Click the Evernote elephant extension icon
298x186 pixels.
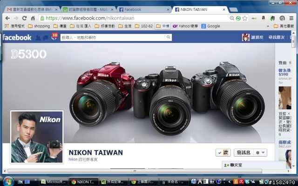[x=272, y=18]
